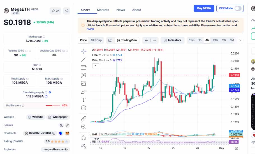Pick the text annotation tool

click(84, 100)
